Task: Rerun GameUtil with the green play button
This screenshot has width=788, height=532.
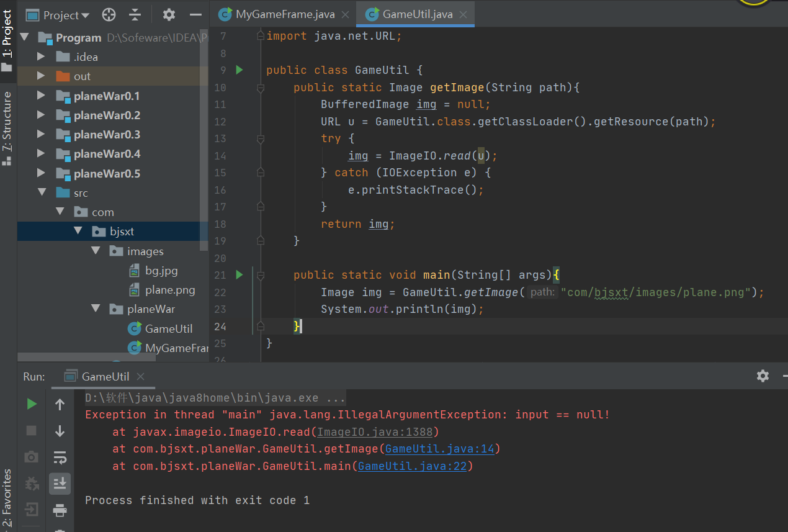Action: pos(31,405)
